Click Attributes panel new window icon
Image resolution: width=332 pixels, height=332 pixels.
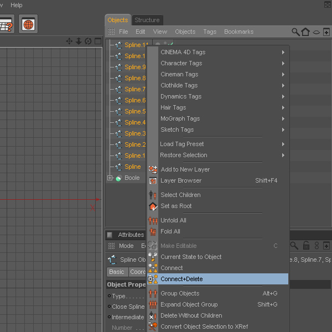[x=326, y=246]
